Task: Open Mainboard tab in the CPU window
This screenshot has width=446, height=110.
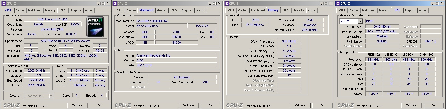Action: click(x=35, y=10)
